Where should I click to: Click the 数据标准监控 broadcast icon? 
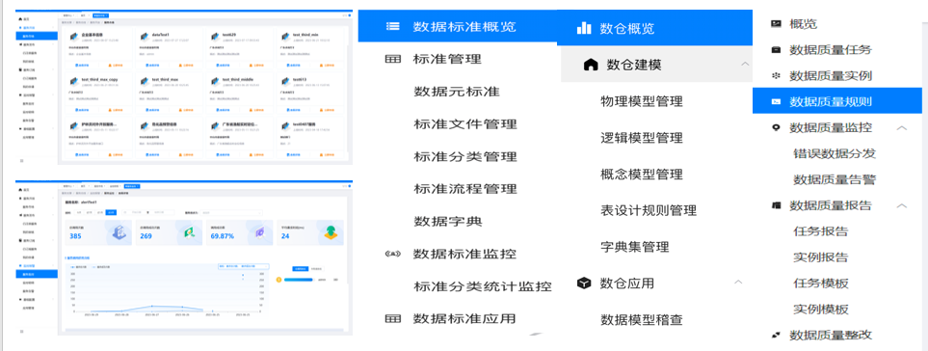click(393, 255)
